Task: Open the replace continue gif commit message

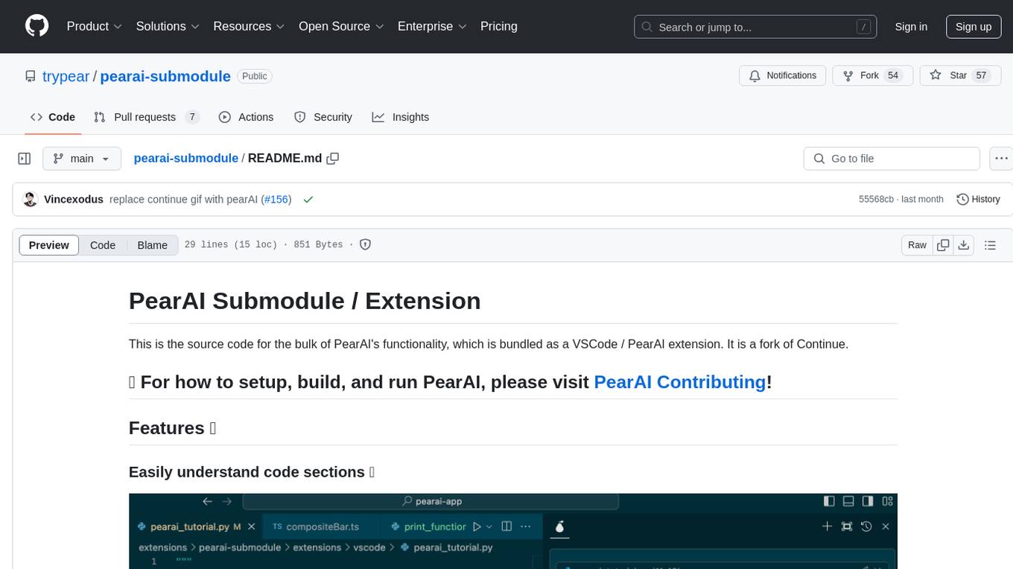Action: pos(184,199)
